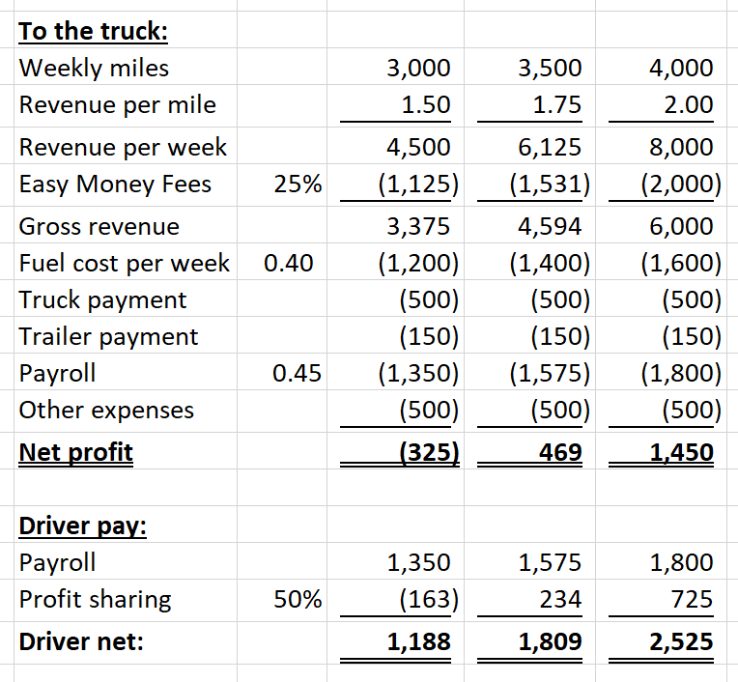Click the 'Other expenses' label

(x=106, y=410)
